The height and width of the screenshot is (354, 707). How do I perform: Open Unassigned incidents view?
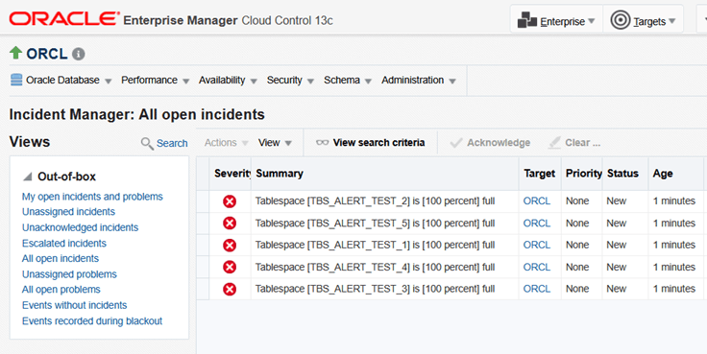pos(68,212)
